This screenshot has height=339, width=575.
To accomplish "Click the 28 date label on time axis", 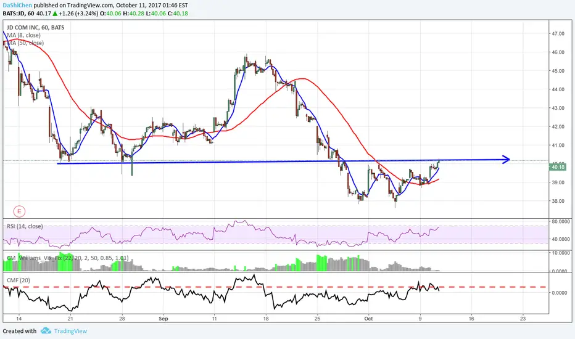I will [122, 319].
